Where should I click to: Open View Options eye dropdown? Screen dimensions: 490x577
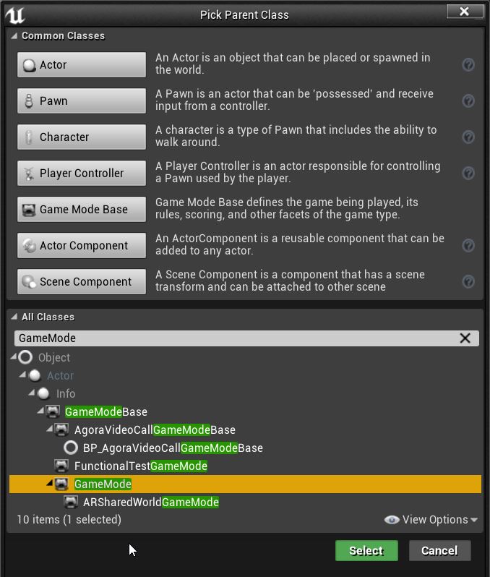click(x=431, y=520)
